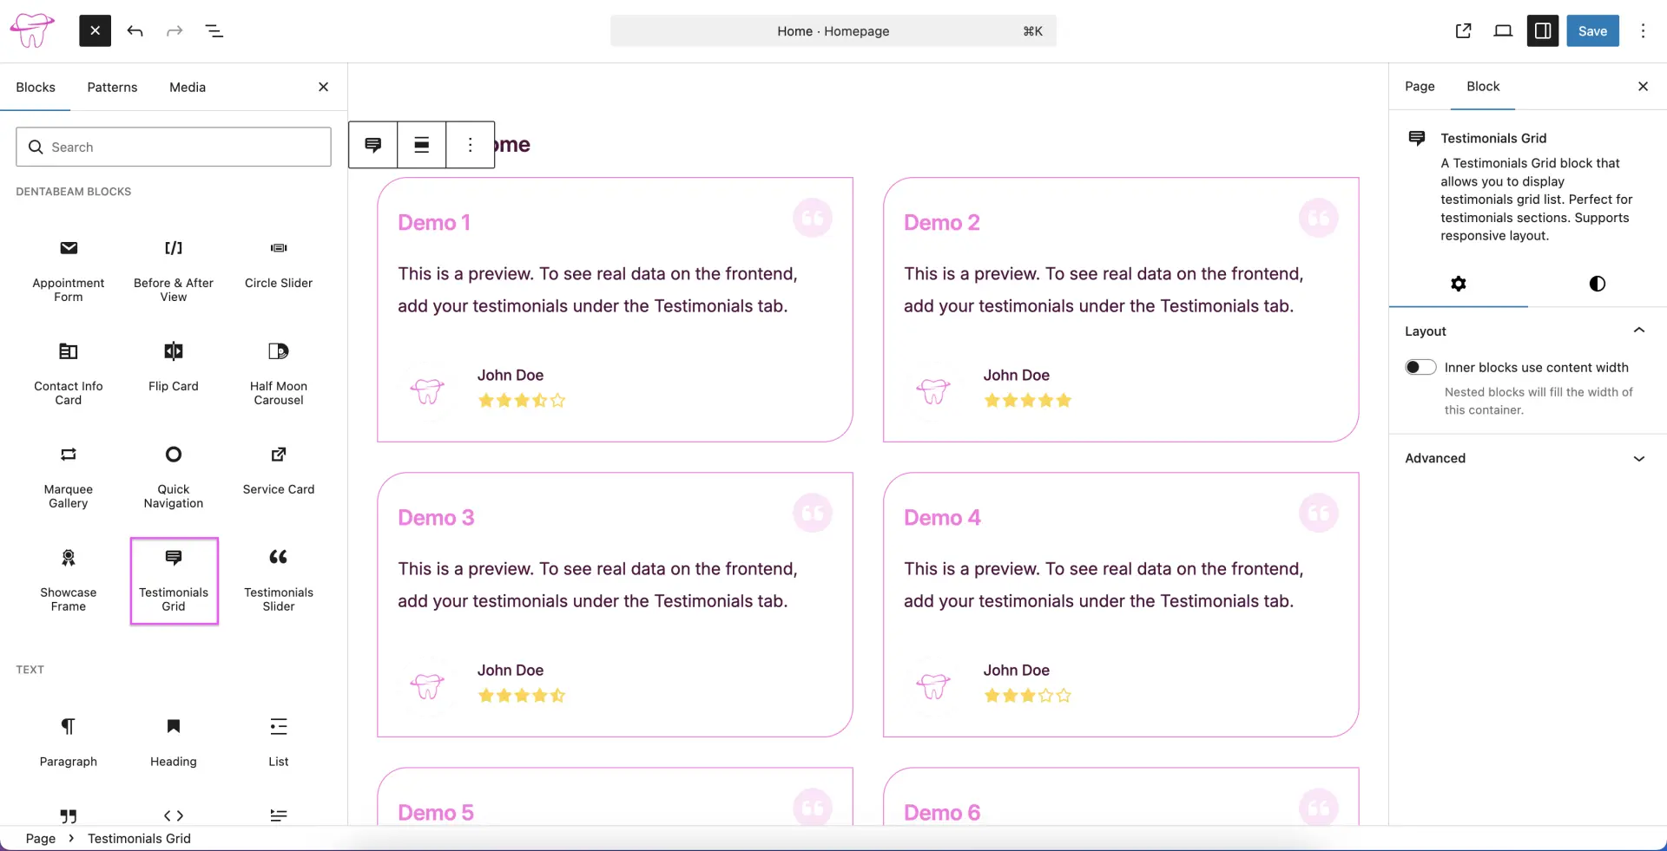Insert the Marquee Gallery block
The width and height of the screenshot is (1667, 851).
[x=69, y=476]
